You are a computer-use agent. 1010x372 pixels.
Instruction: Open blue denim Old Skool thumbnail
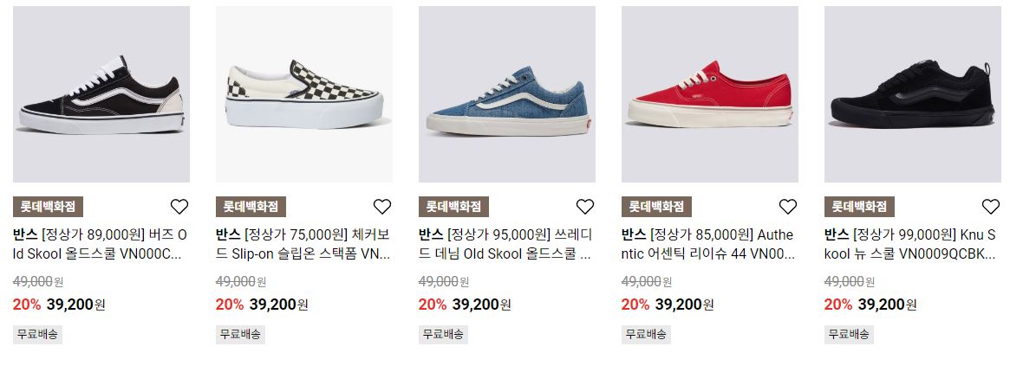507,94
